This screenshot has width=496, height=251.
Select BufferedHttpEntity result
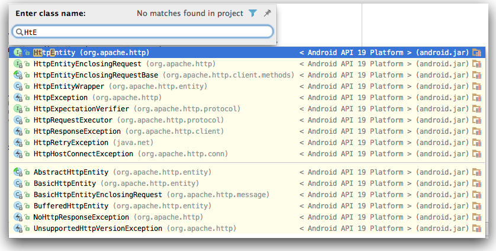tap(247, 206)
